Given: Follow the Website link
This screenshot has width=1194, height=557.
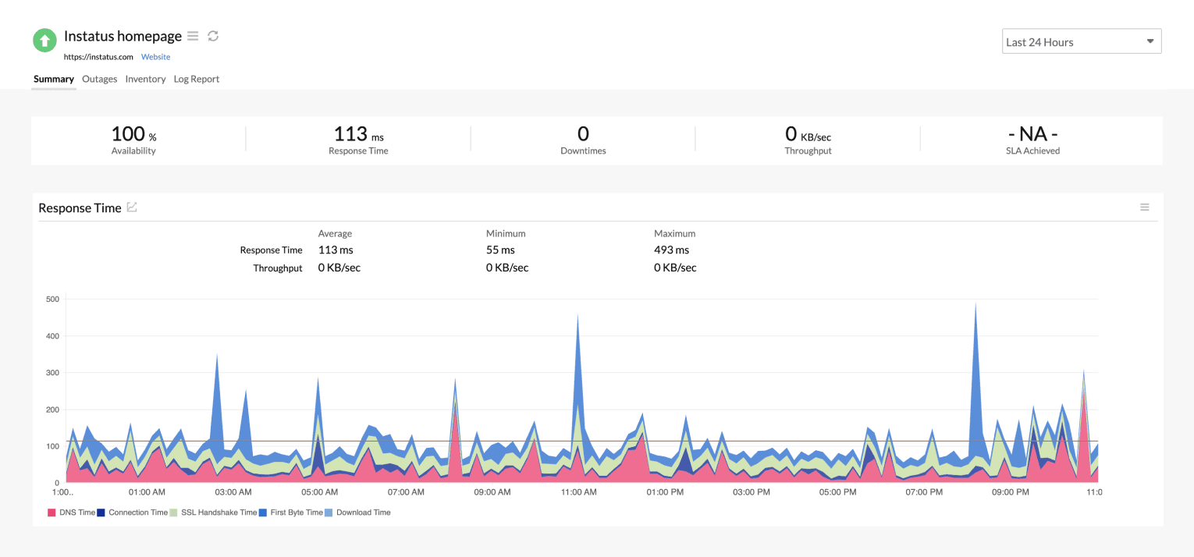Looking at the screenshot, I should pyautogui.click(x=155, y=57).
